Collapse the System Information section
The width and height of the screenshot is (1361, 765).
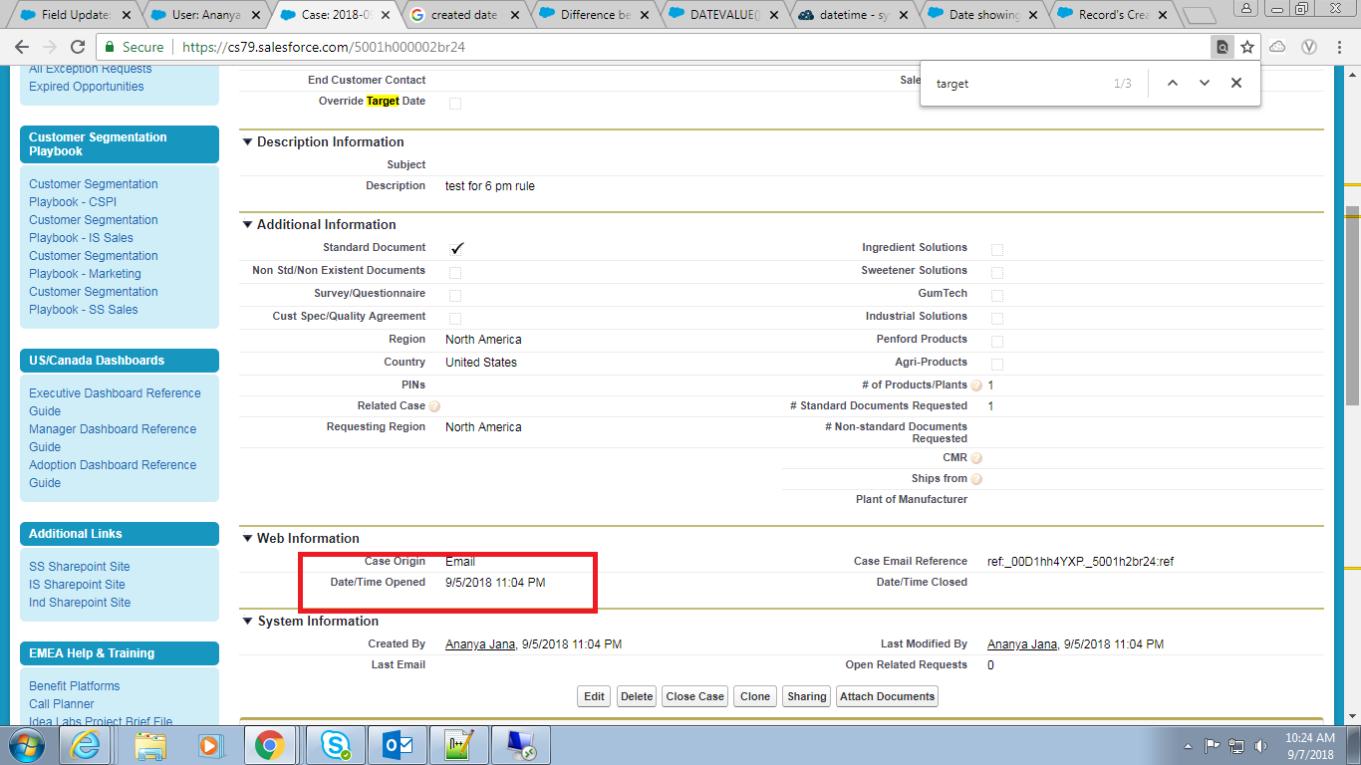[248, 621]
